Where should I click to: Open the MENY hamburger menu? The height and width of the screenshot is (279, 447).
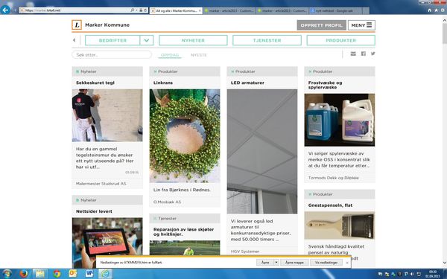tap(361, 25)
